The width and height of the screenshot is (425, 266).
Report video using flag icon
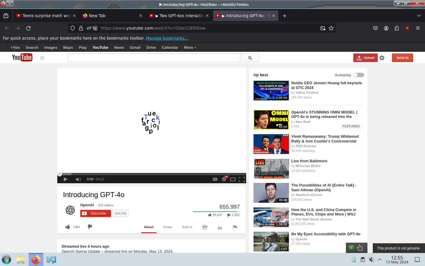point(235,227)
